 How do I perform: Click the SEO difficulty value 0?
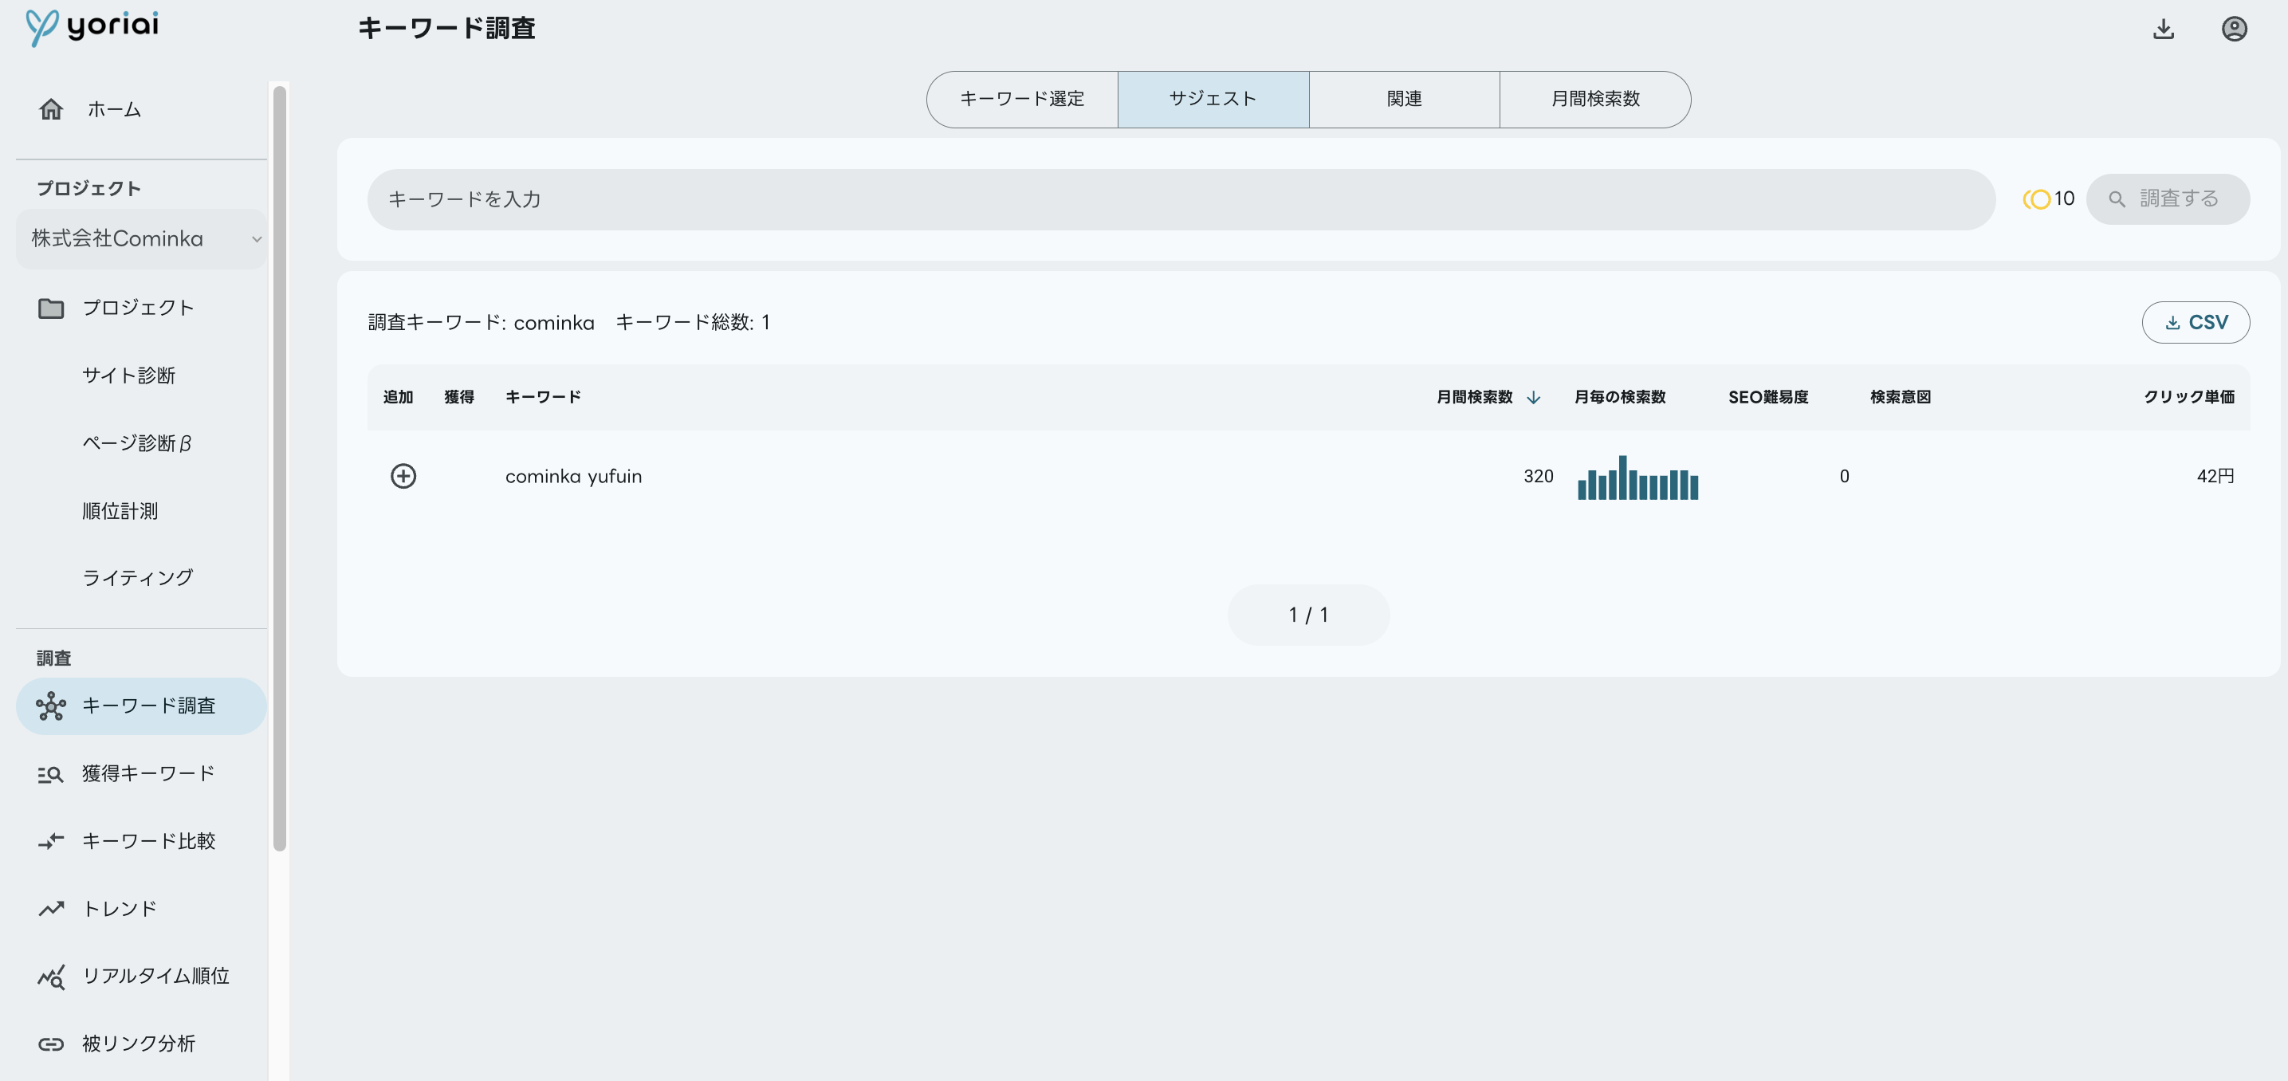tap(1844, 477)
